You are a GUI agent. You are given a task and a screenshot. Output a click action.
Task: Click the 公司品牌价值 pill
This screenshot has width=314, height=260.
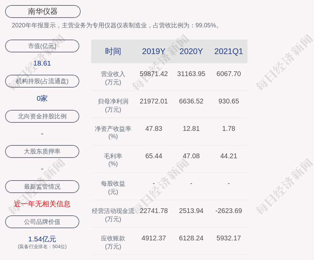[x=42, y=222]
